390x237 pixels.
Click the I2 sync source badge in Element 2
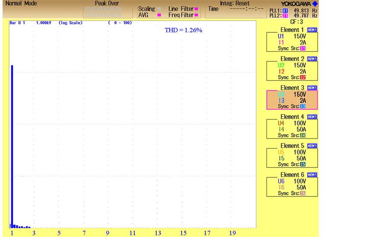click(303, 78)
